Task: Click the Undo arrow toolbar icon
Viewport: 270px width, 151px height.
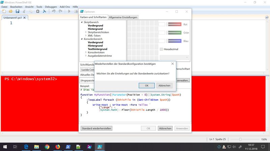Action: tap(54, 11)
